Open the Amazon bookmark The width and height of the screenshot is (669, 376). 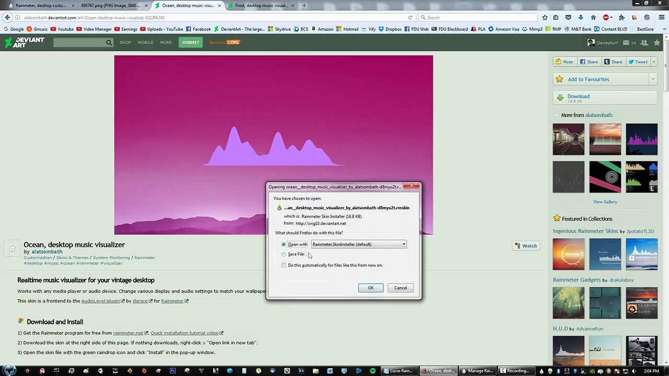click(322, 29)
